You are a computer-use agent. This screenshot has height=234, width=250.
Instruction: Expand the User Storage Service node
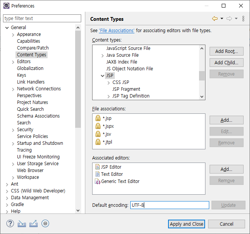pyautogui.click(x=13, y=164)
